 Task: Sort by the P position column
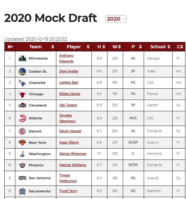click(133, 47)
